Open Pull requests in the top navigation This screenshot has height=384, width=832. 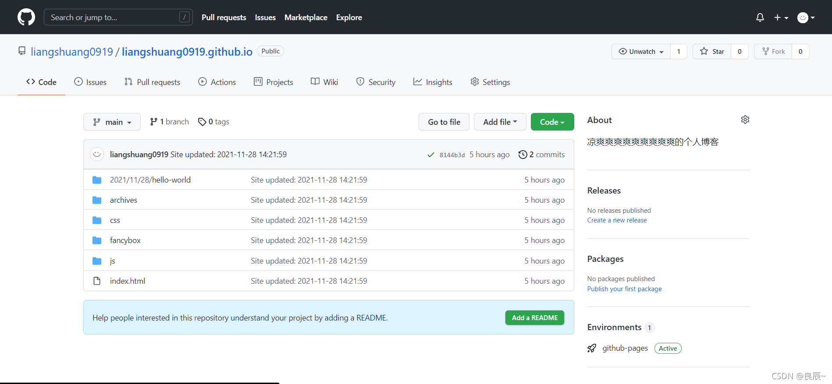[x=224, y=18]
